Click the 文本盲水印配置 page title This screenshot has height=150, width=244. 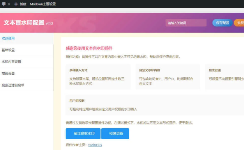(x=24, y=23)
